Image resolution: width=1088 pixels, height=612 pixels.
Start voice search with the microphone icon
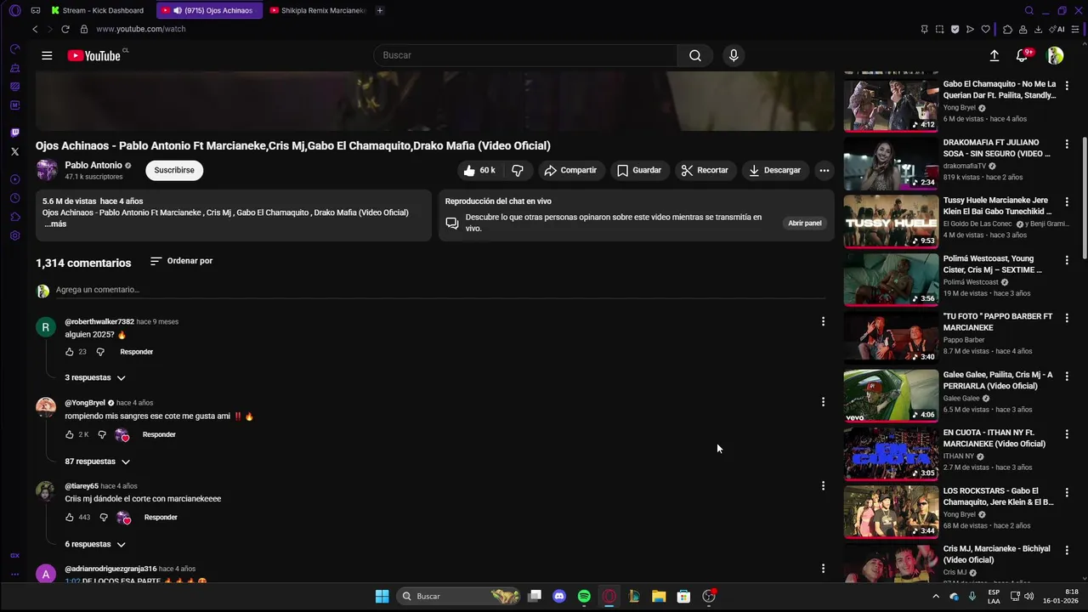point(734,55)
